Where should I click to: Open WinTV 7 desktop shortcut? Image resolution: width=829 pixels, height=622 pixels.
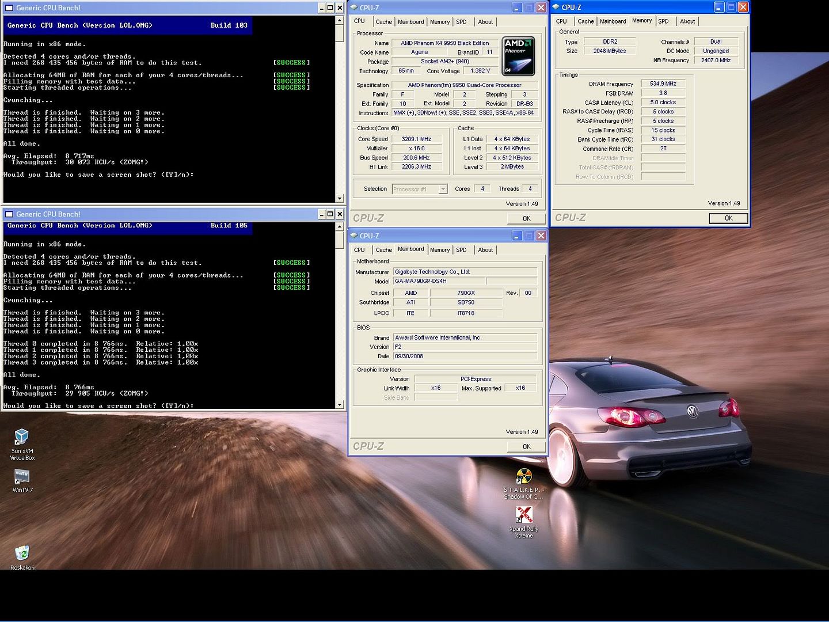pos(22,481)
